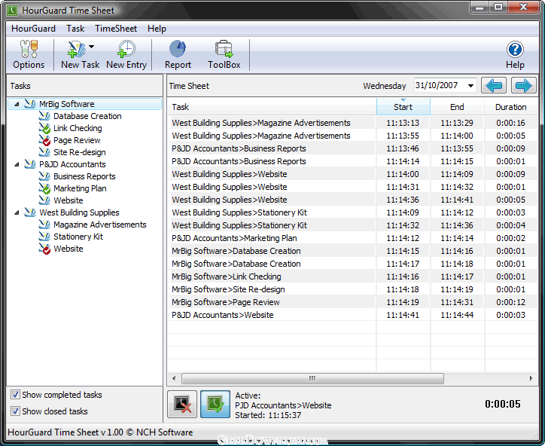
Task: Click the New Task toolbar icon
Action: pyautogui.click(x=77, y=49)
